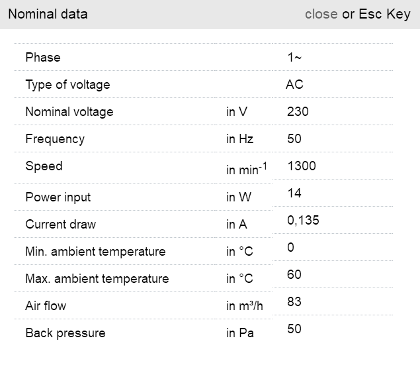Select the Frequency row label
The height and width of the screenshot is (369, 420).
(x=55, y=139)
